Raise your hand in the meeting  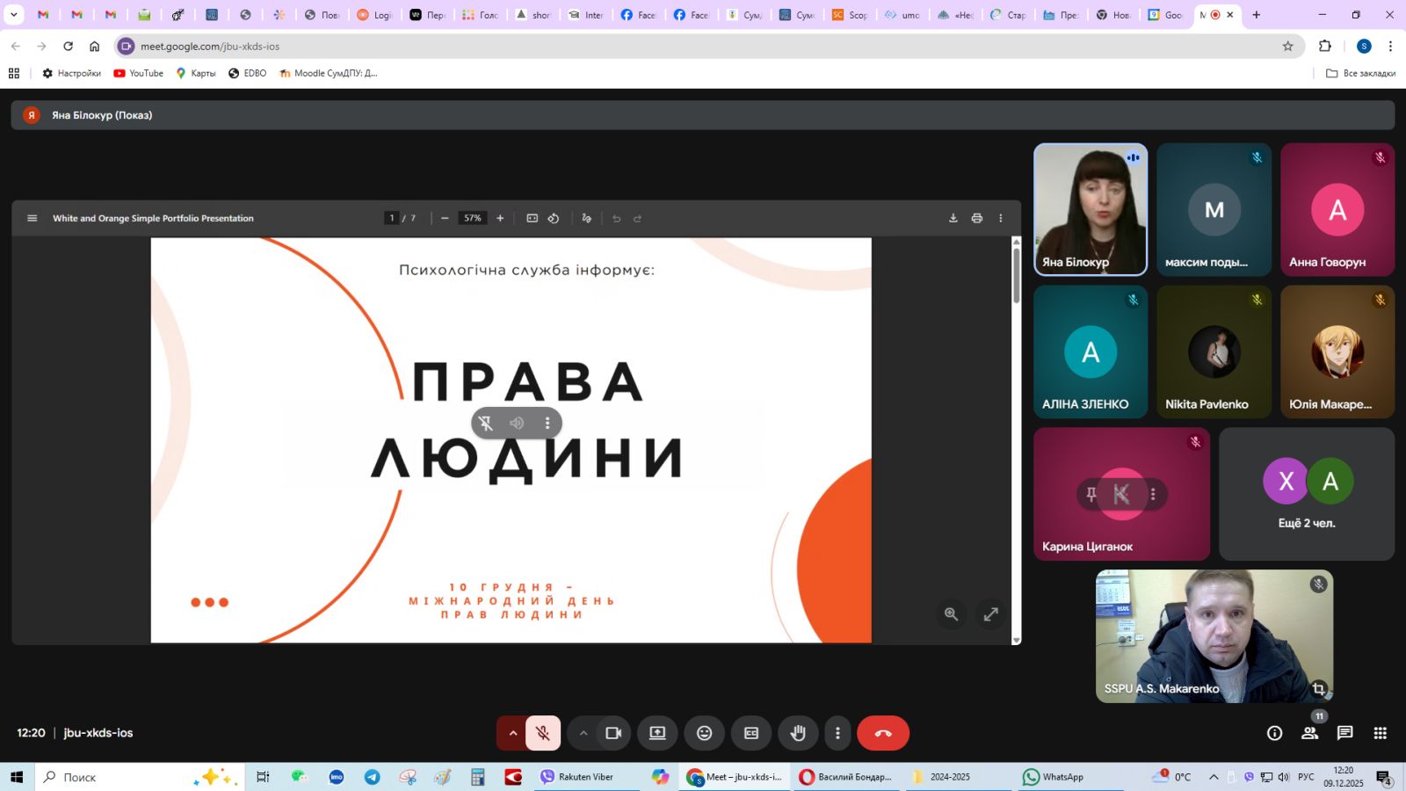[798, 733]
